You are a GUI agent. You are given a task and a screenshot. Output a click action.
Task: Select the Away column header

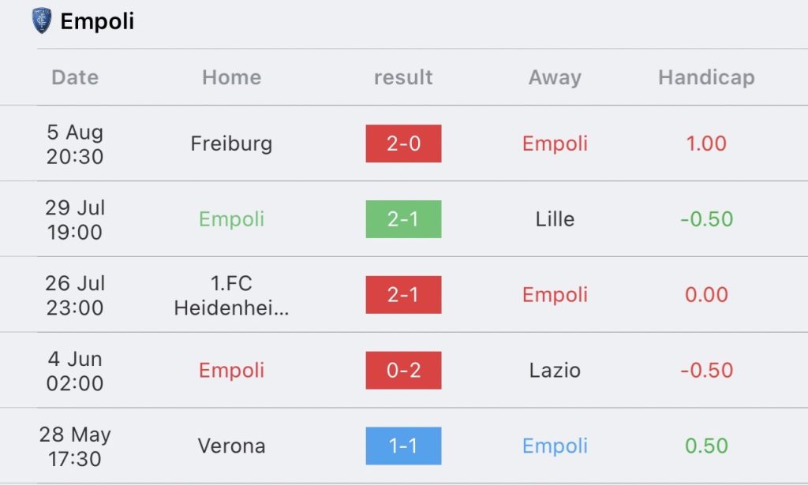[555, 77]
